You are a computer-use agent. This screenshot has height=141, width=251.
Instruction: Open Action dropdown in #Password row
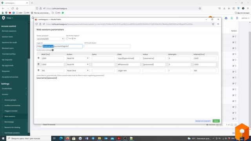(78, 64)
